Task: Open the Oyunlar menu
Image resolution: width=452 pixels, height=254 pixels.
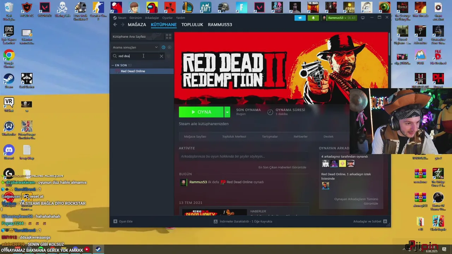Action: click(167, 18)
